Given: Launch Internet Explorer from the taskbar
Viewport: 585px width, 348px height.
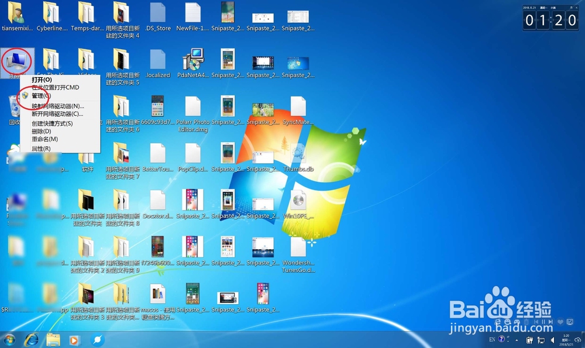Looking at the screenshot, I should [32, 340].
